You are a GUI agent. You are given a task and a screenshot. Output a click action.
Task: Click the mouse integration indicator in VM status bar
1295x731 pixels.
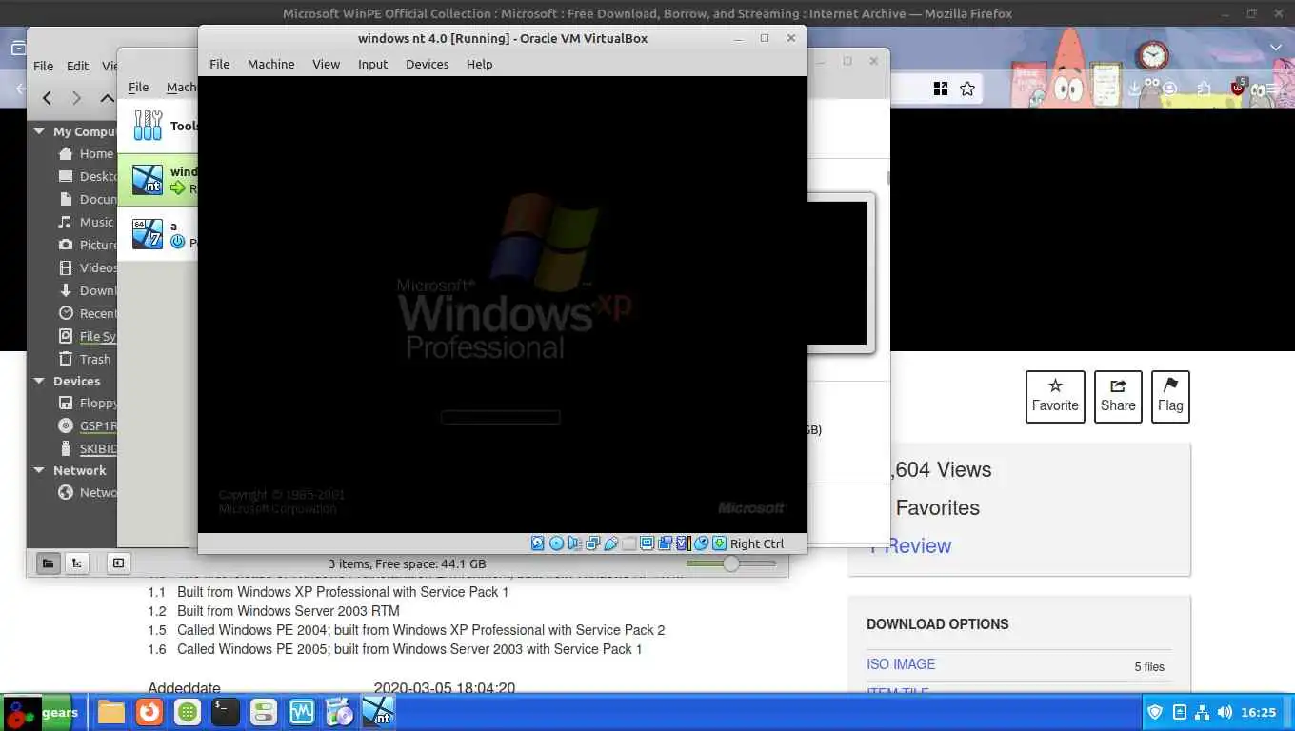(702, 543)
